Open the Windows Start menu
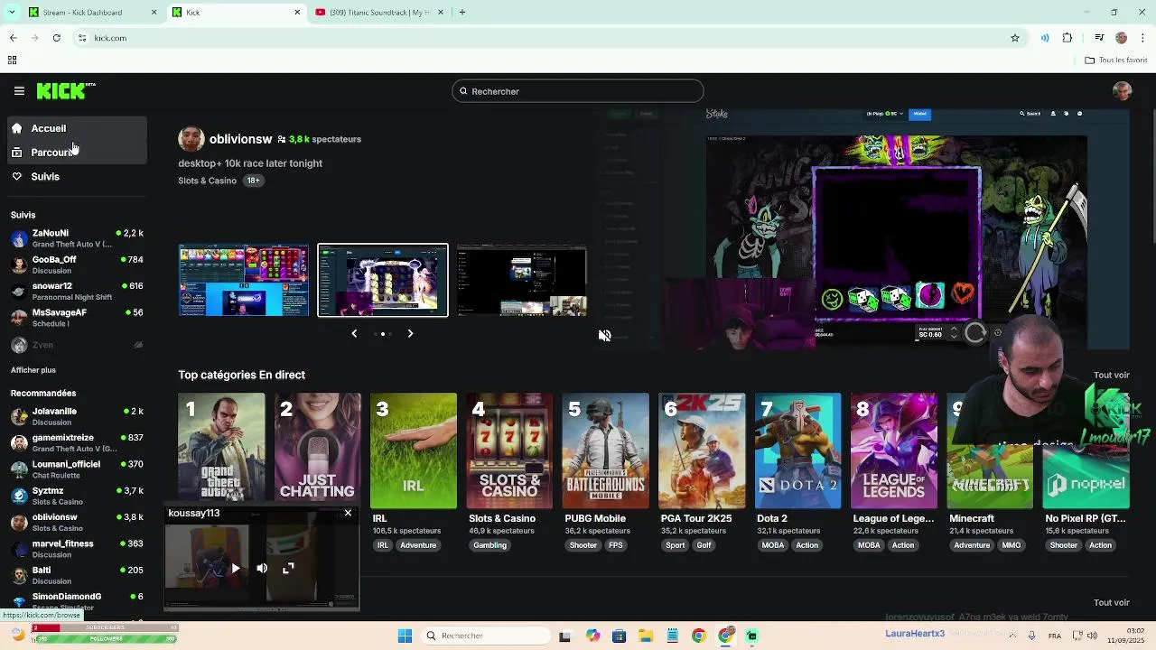Image resolution: width=1156 pixels, height=650 pixels. click(405, 636)
